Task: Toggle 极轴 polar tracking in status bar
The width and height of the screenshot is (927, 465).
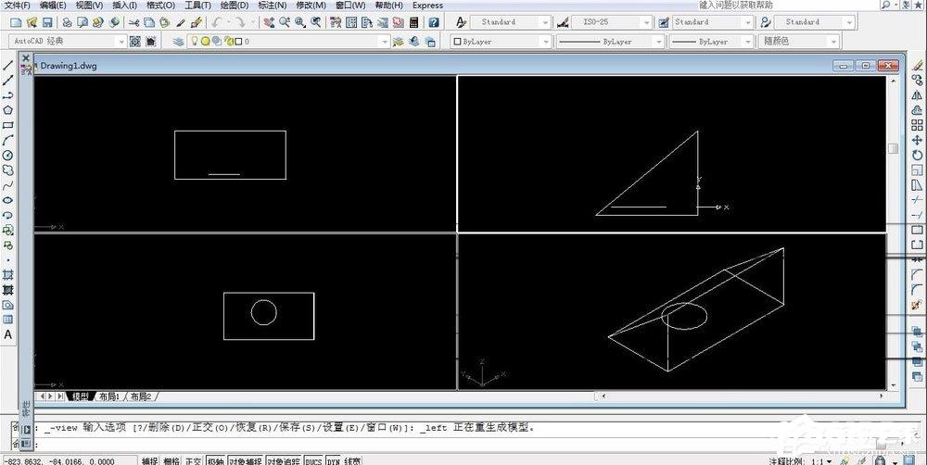Action: pos(215,461)
